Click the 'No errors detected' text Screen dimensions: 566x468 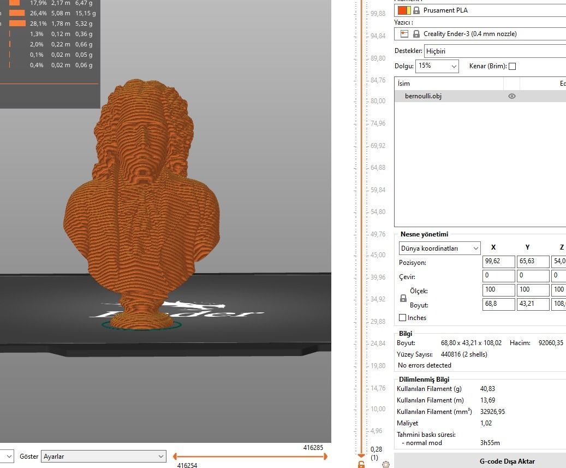tap(425, 365)
